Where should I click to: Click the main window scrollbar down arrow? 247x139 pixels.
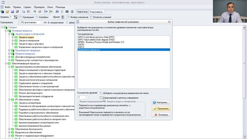click(x=244, y=137)
